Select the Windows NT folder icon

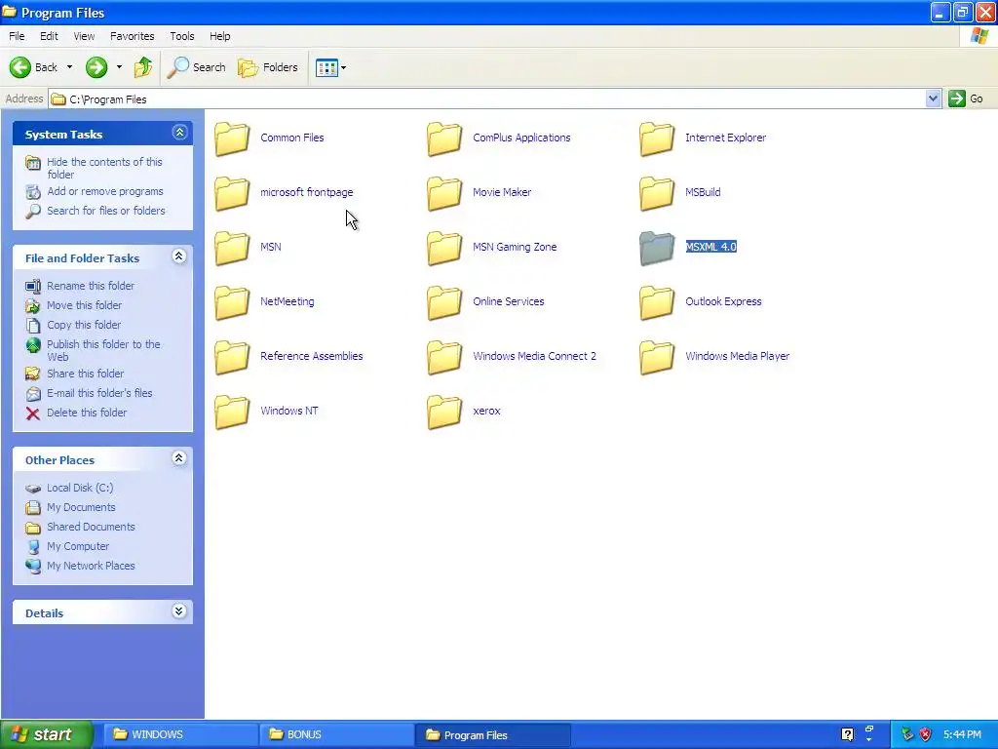click(232, 413)
